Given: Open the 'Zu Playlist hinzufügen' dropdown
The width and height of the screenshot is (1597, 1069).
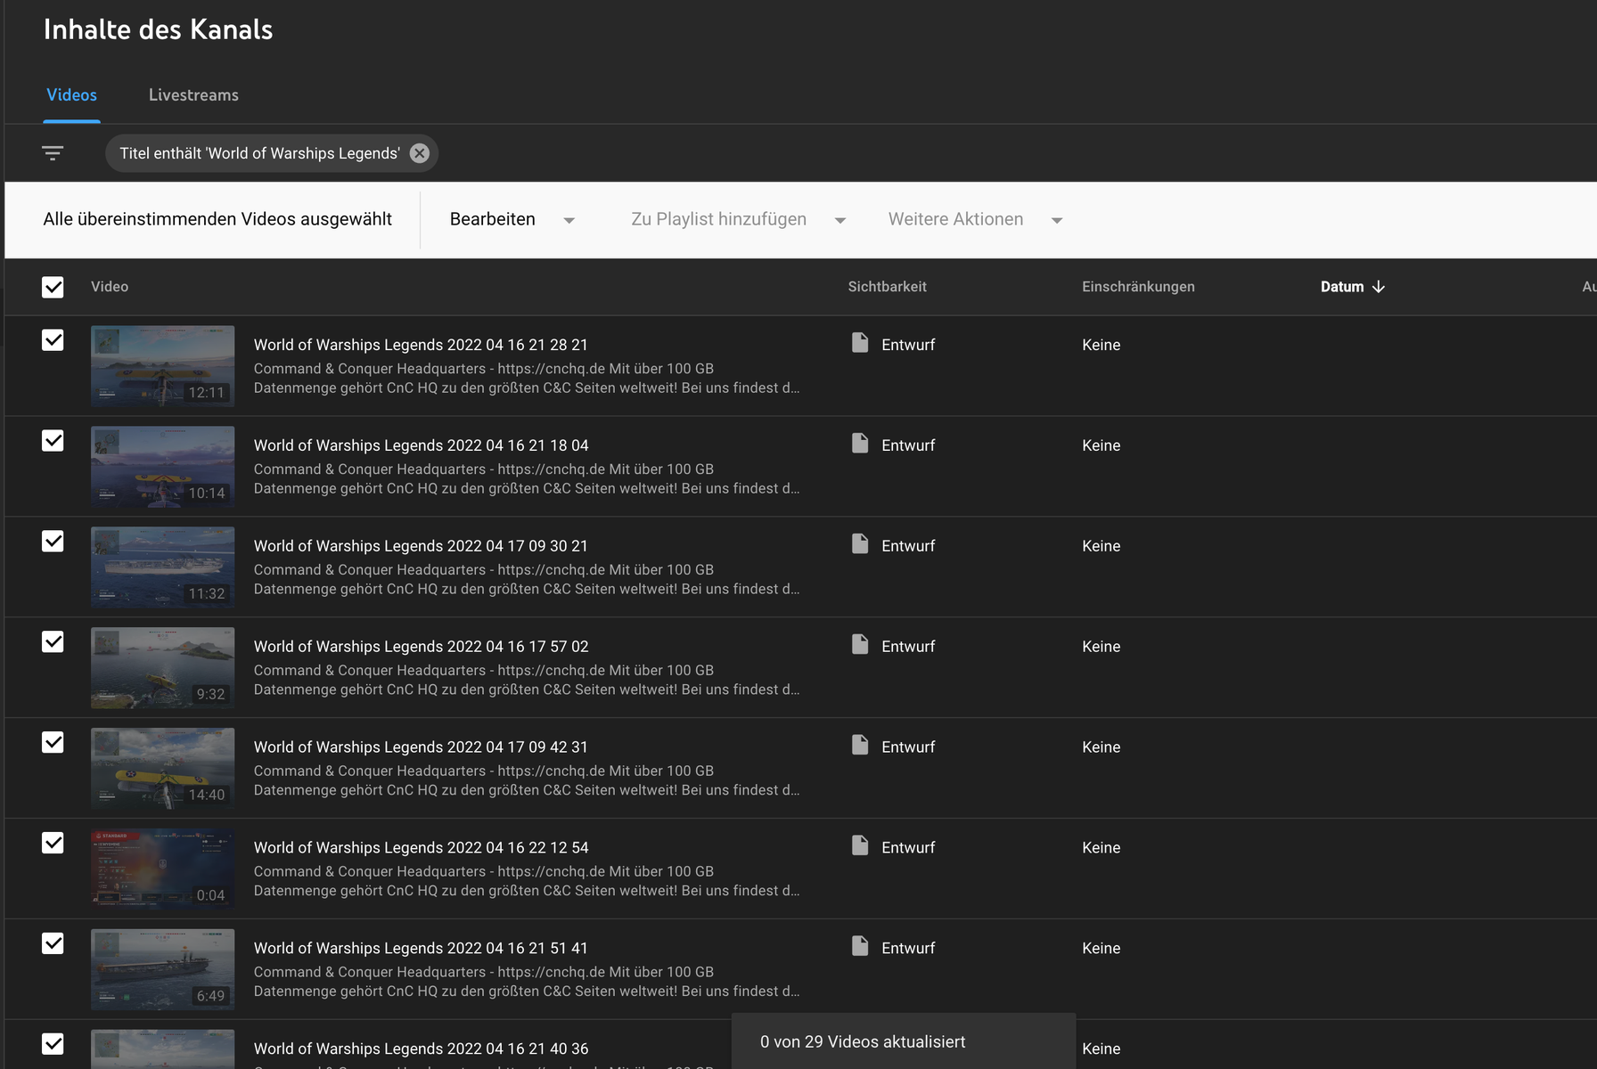Looking at the screenshot, I should click(738, 219).
